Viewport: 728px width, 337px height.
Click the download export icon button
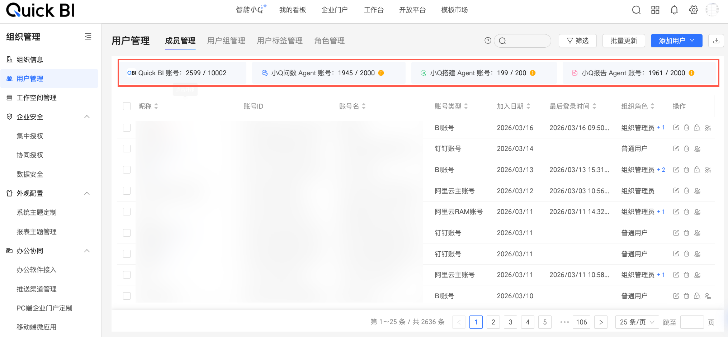click(716, 41)
